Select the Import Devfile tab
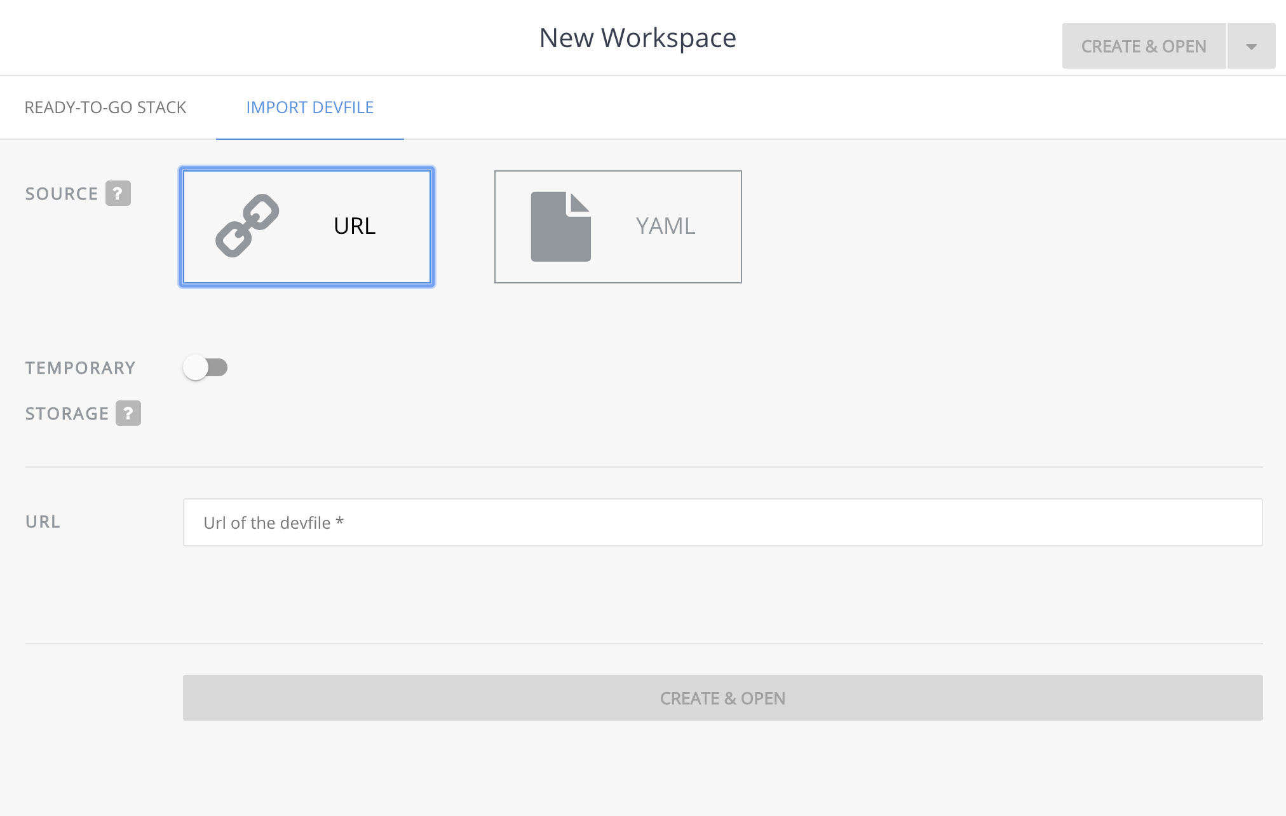1286x816 pixels. 309,107
